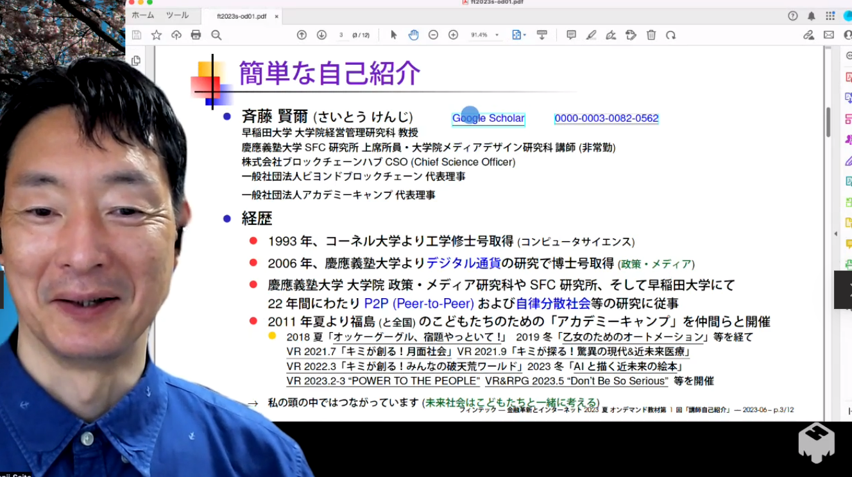The image size is (852, 477).
Task: Click the デジタル通貨 link
Action: click(x=463, y=263)
